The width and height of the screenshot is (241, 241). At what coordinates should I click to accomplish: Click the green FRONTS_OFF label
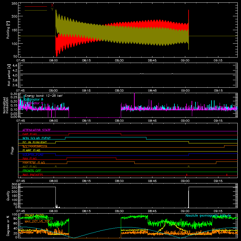point(32,171)
